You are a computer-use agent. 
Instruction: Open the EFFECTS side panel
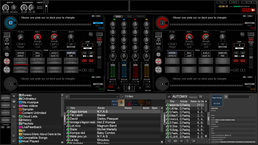tap(5, 112)
